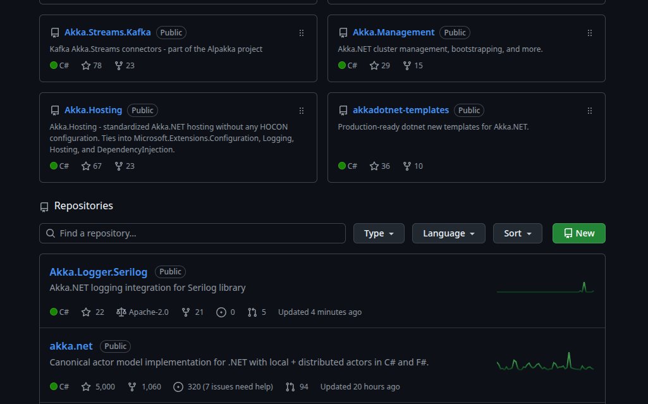Click the Public badge on Akka.Logger.Serilog
648x404 pixels.
(170, 271)
